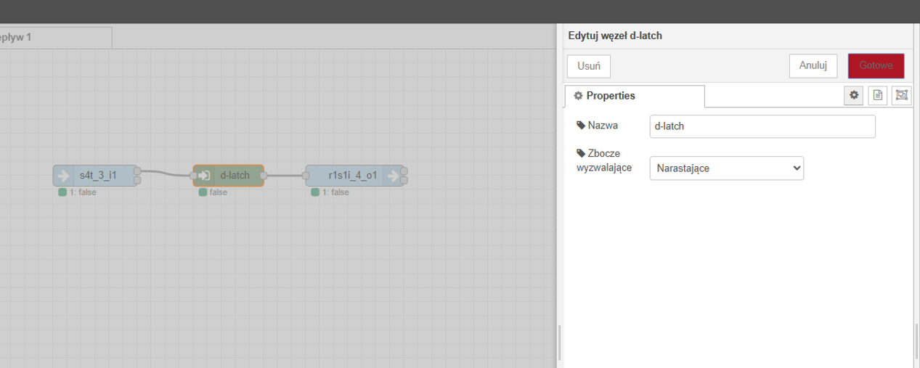Click lower output port of r1s1i_4_o1

(404, 180)
